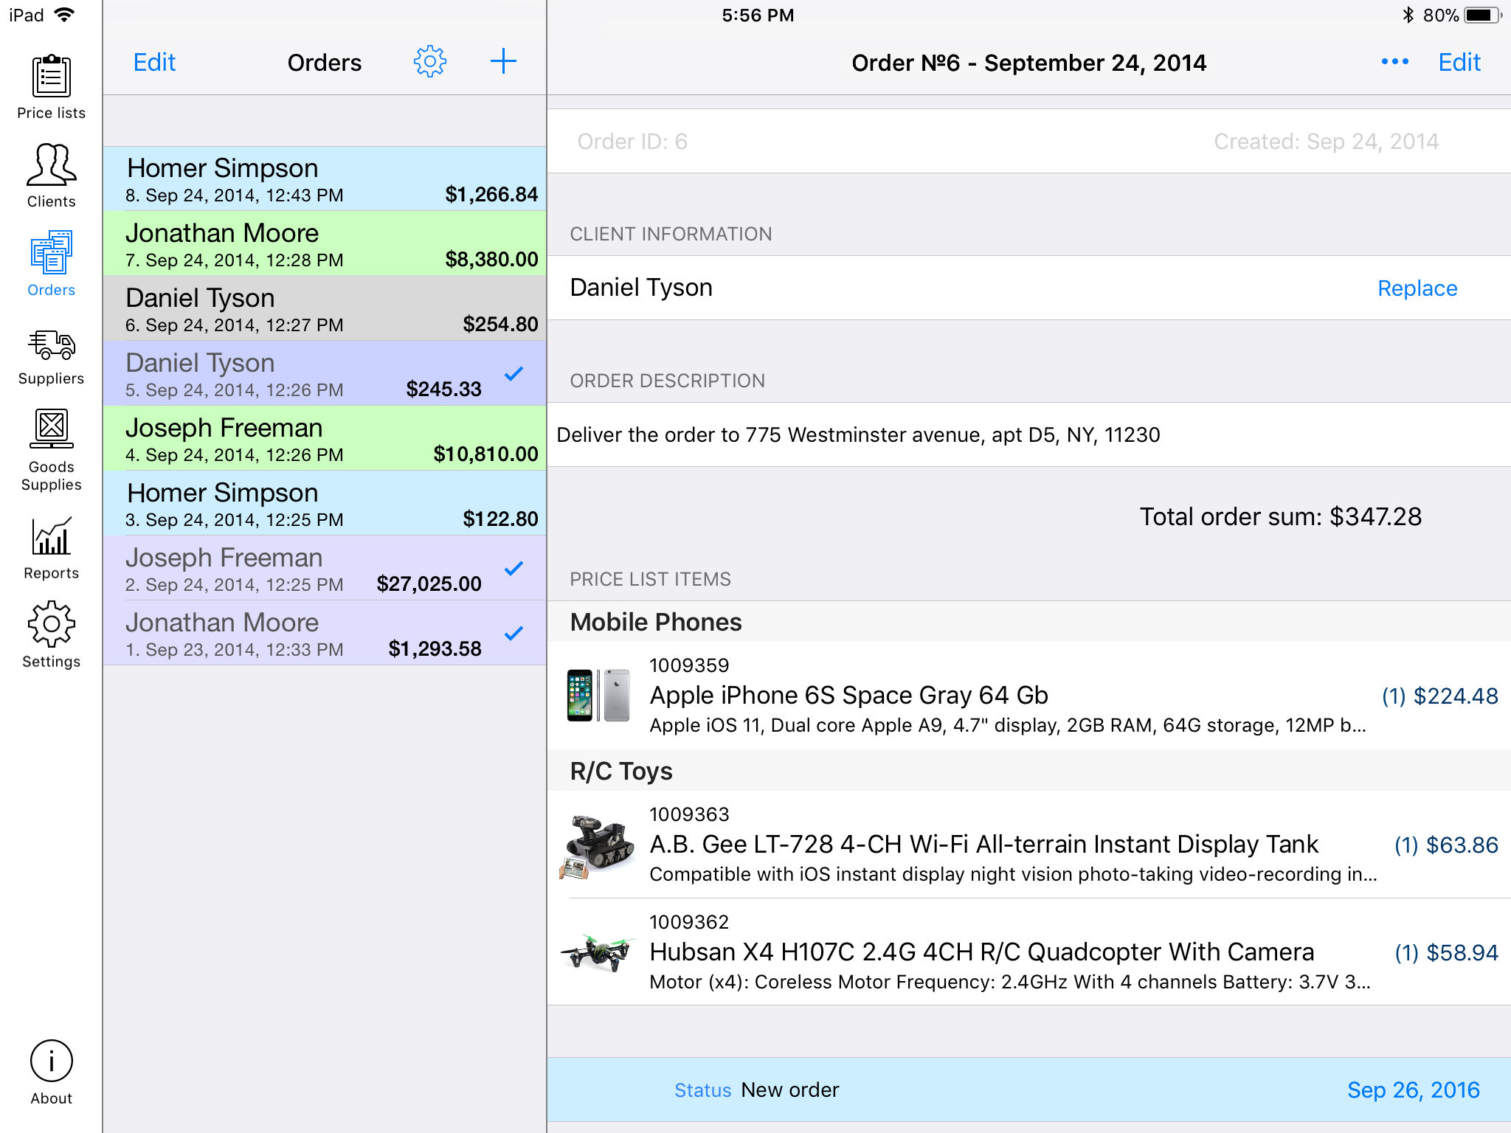1511x1133 pixels.
Task: Select Joseph Freeman order 4
Action: pyautogui.click(x=325, y=439)
